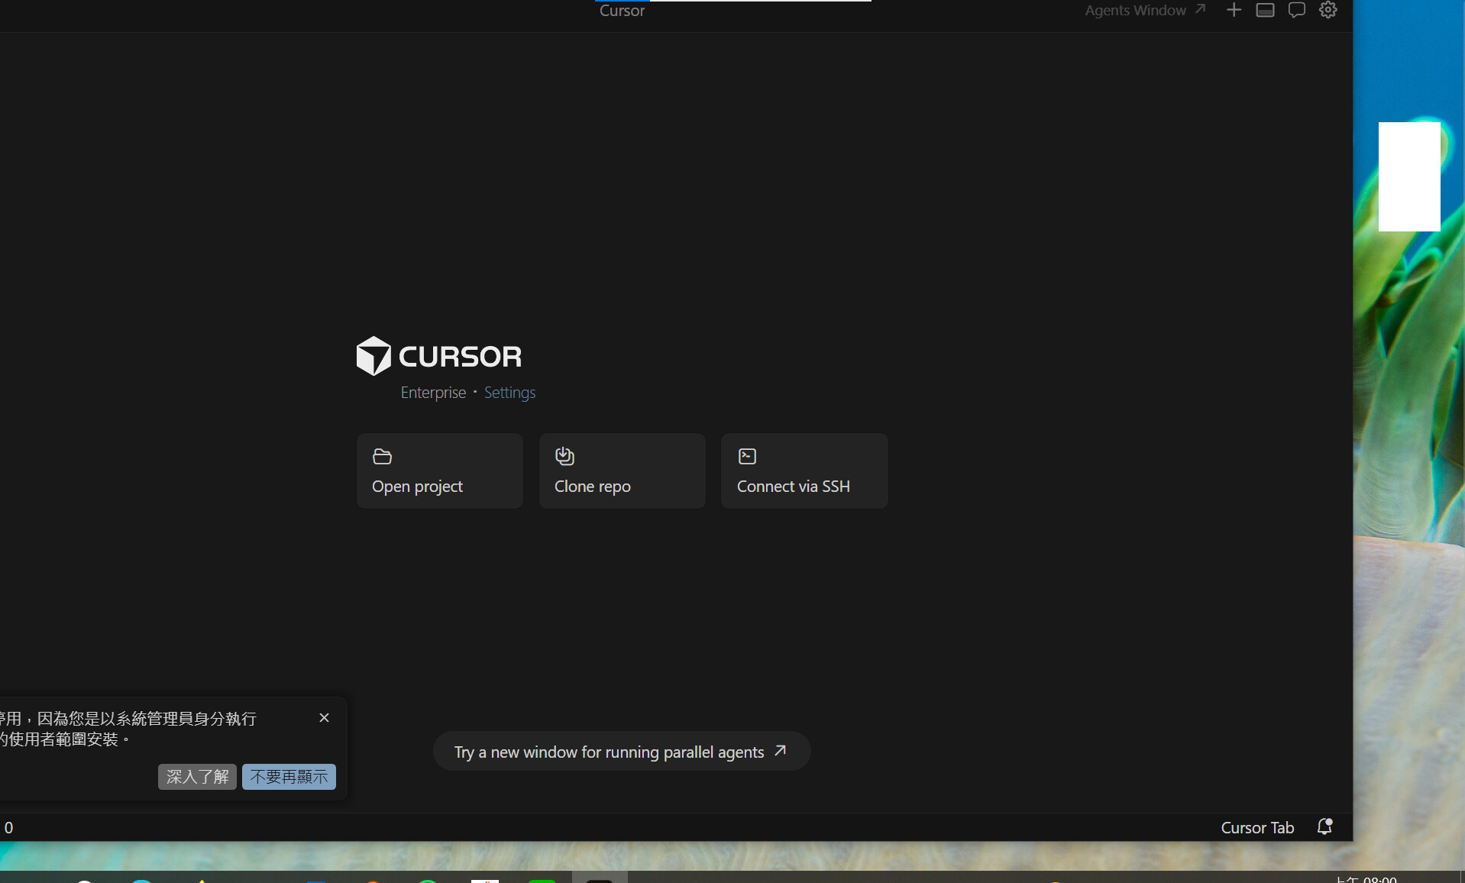The width and height of the screenshot is (1465, 883).
Task: Open the Settings link under the logo
Action: pos(509,393)
